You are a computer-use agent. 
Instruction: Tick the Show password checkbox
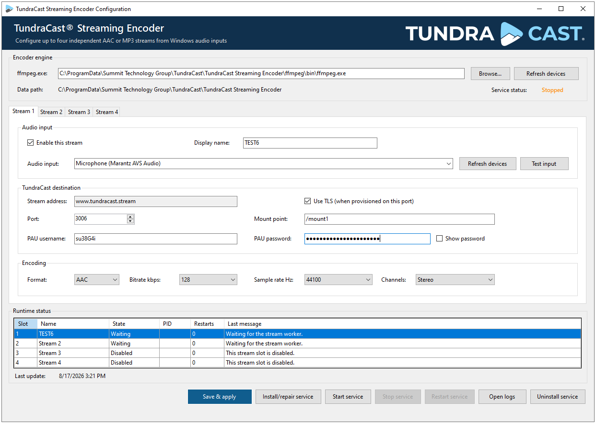439,239
